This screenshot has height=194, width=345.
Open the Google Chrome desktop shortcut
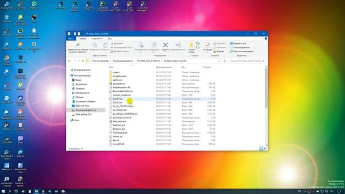click(x=6, y=60)
